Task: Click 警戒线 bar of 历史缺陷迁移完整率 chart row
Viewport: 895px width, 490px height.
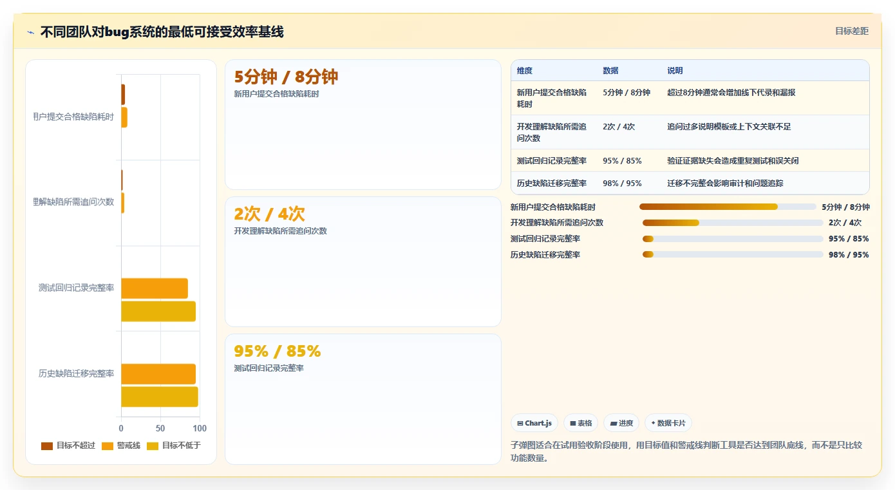Action: 158,374
